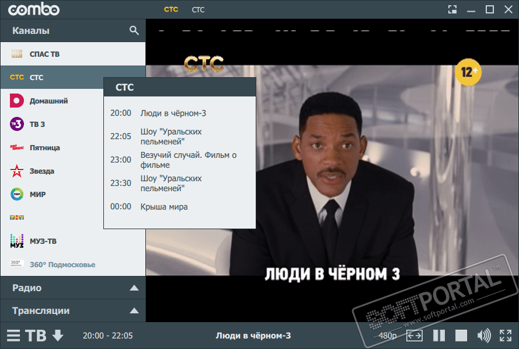Click the ТВ 3 purple logo
Image resolution: width=519 pixels, height=349 pixels.
(17, 125)
